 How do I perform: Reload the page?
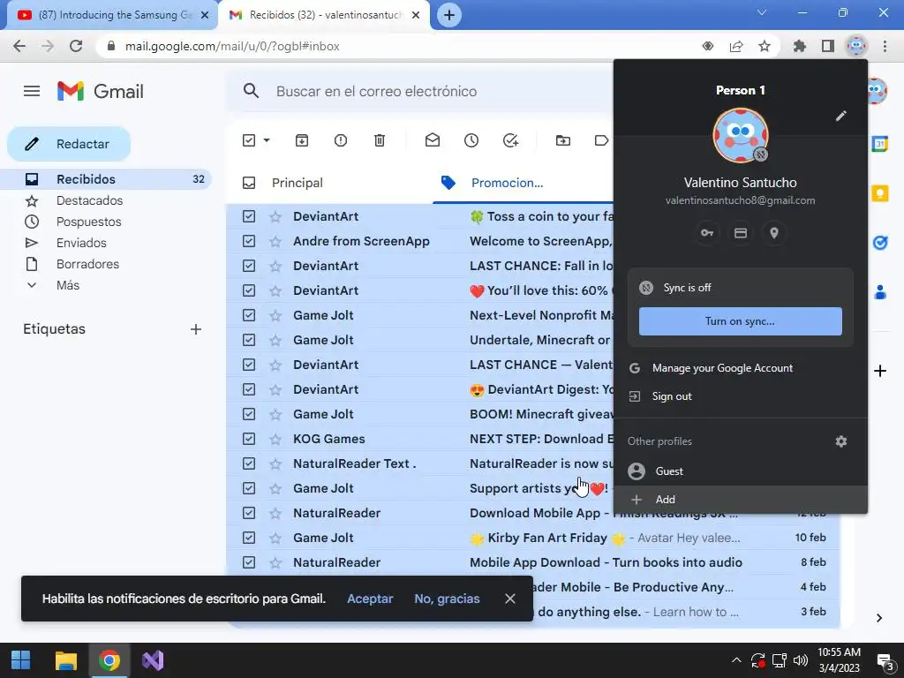[76, 46]
